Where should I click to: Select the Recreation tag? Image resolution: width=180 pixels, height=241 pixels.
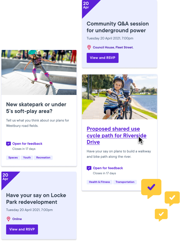click(43, 158)
